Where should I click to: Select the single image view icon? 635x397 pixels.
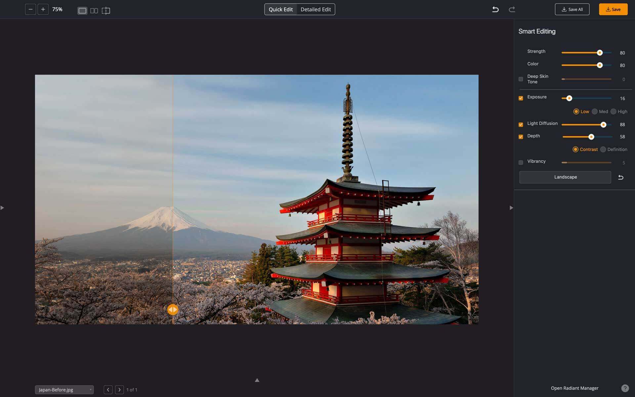click(82, 11)
